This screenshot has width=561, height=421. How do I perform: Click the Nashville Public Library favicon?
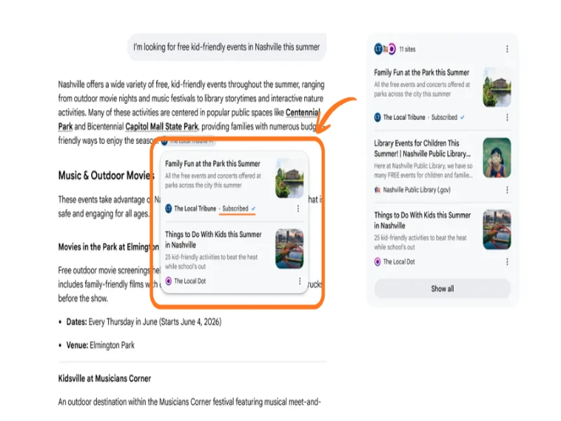pyautogui.click(x=377, y=189)
